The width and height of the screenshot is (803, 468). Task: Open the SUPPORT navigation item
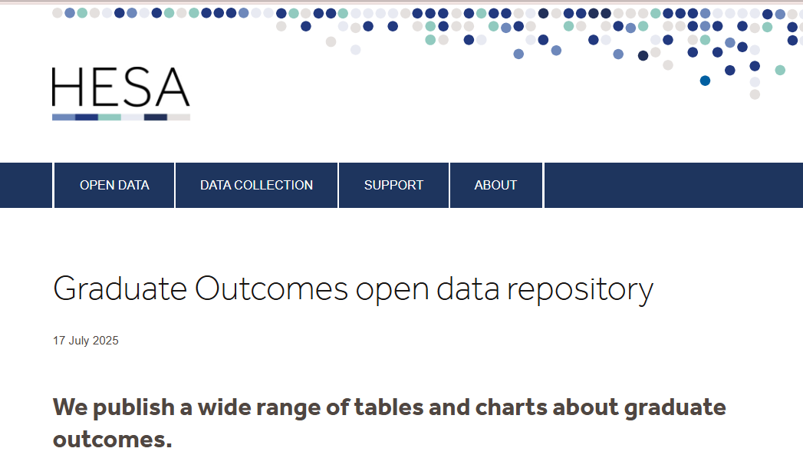393,186
